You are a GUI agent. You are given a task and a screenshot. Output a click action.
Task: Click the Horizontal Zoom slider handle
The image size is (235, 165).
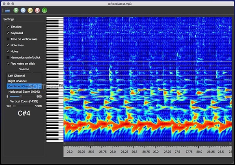21,96
